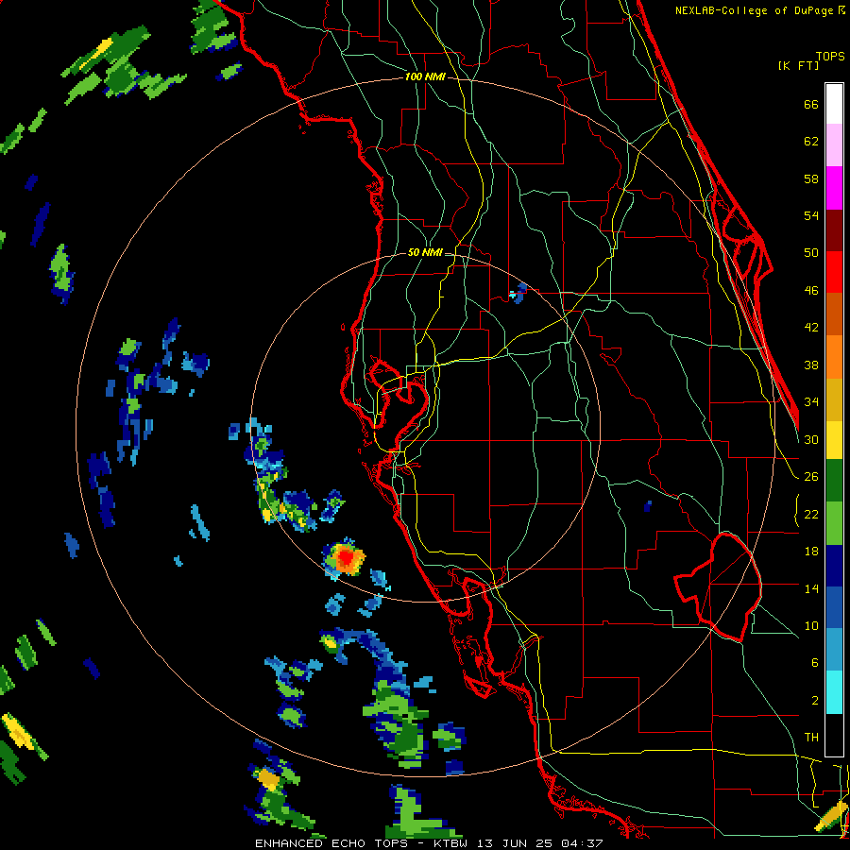Pick the cyan legend swatch

[834, 692]
